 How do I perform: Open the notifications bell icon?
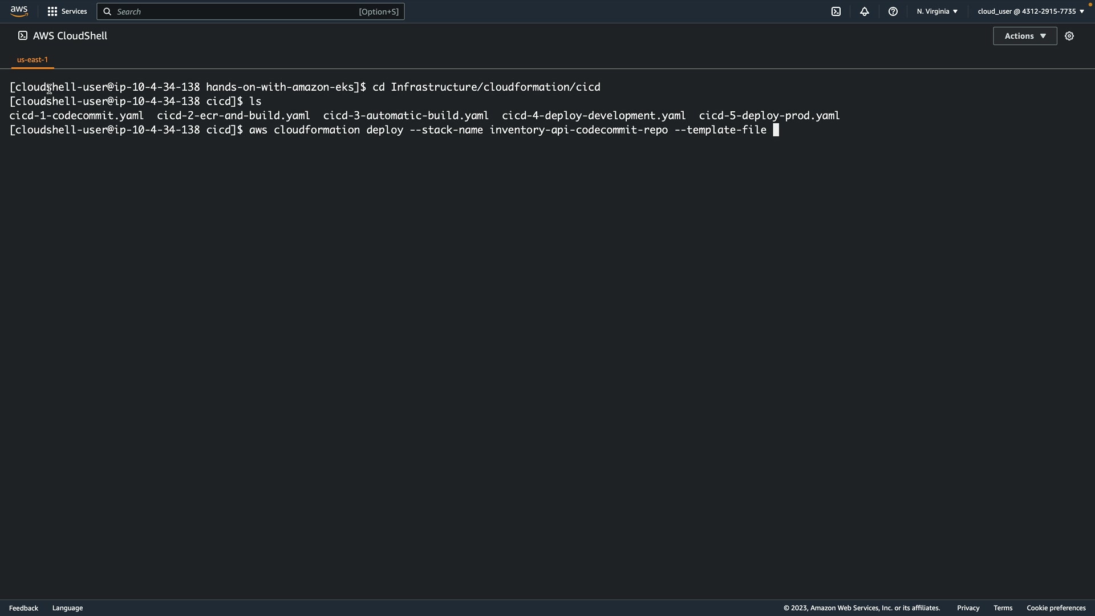pyautogui.click(x=865, y=11)
